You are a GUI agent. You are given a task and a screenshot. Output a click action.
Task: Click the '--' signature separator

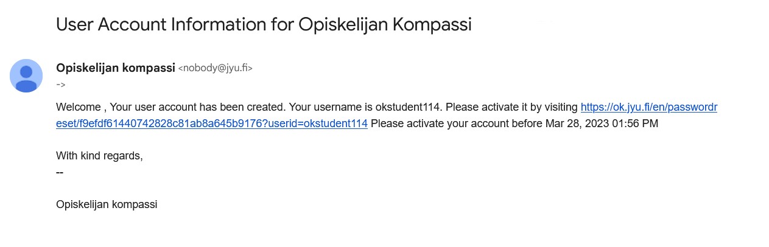[x=60, y=172]
